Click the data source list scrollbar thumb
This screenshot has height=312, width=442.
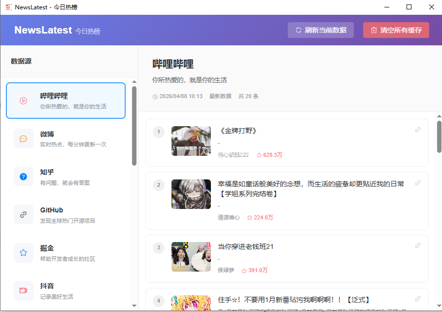(134, 126)
